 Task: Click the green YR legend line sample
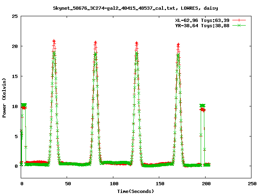[239, 25]
